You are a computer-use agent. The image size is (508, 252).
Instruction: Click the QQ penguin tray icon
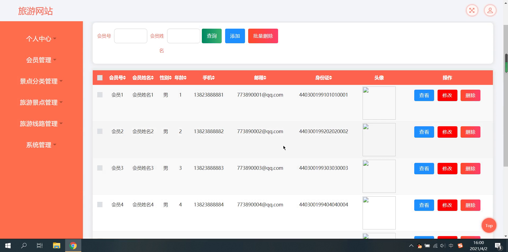tap(420, 246)
